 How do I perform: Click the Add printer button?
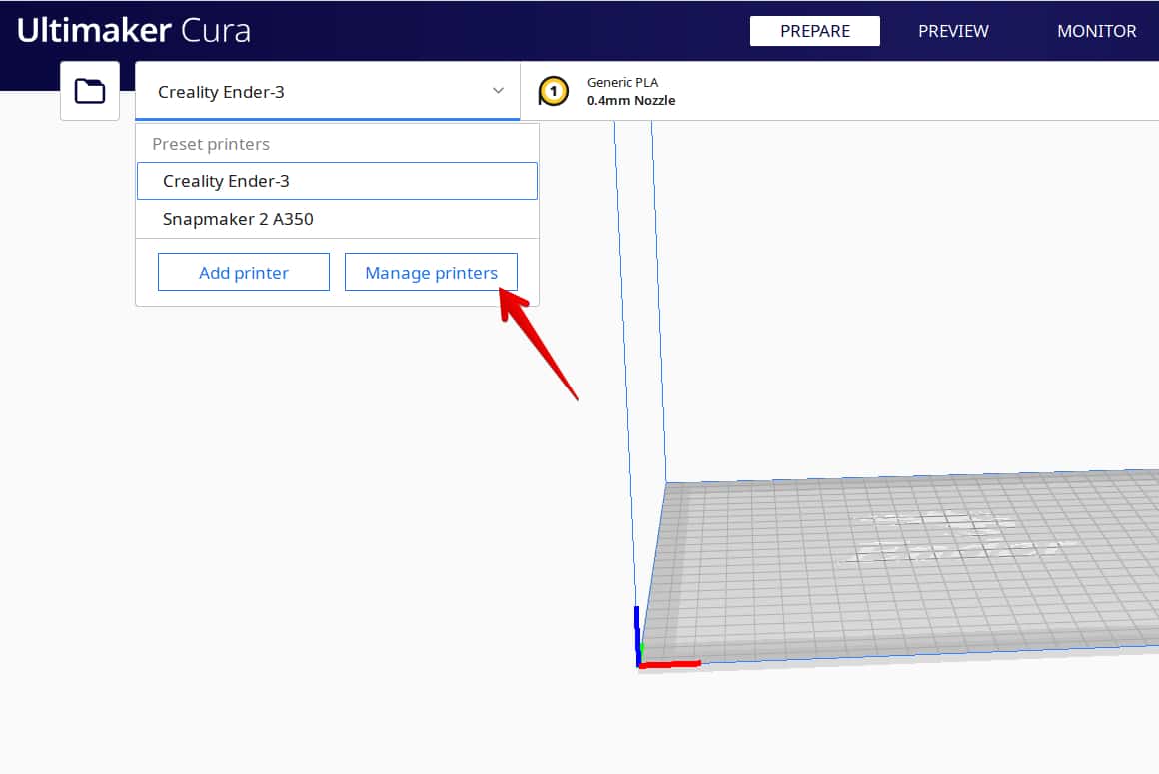click(x=243, y=272)
